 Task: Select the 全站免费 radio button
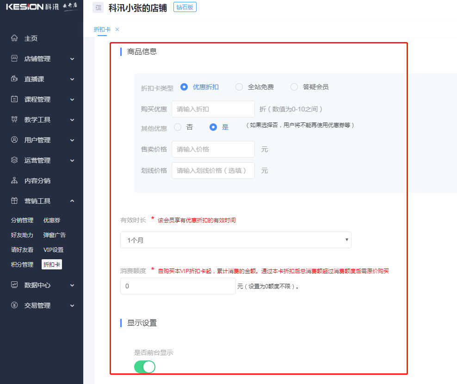point(239,87)
